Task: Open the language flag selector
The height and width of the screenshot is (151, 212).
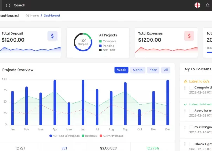Action: pos(197,5)
